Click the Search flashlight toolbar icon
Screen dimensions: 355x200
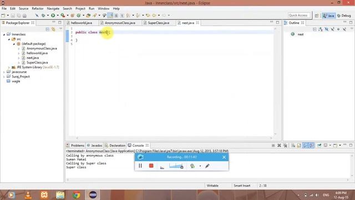[x=95, y=16]
